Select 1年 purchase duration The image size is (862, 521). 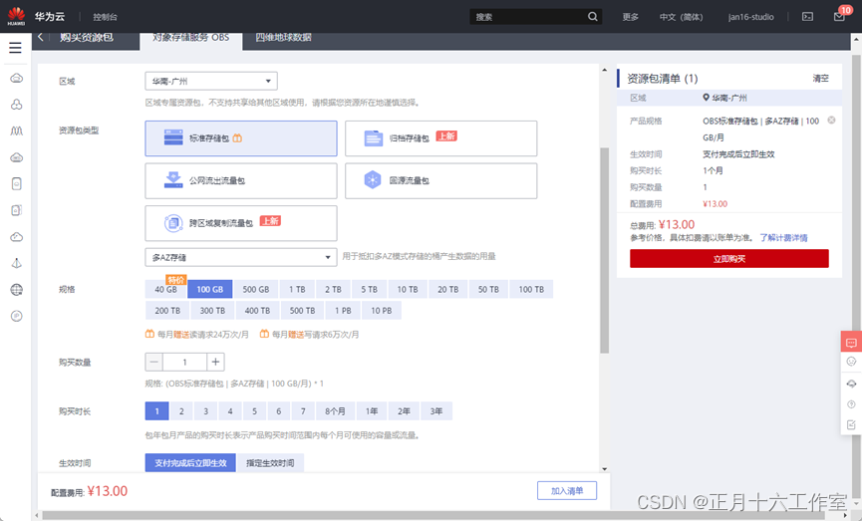(372, 411)
